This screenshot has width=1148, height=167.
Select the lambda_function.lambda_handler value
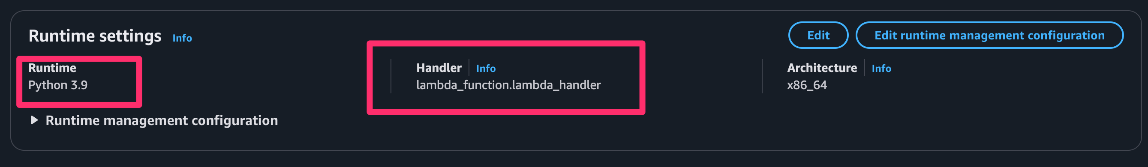pos(508,85)
